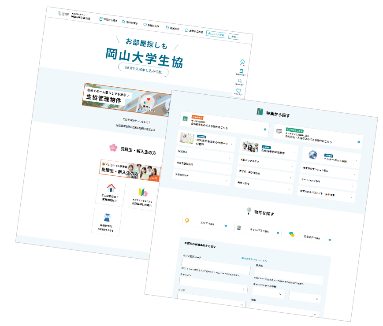The image size is (383, 326).
Task: Open the エリア dropdown
Action: (211, 300)
